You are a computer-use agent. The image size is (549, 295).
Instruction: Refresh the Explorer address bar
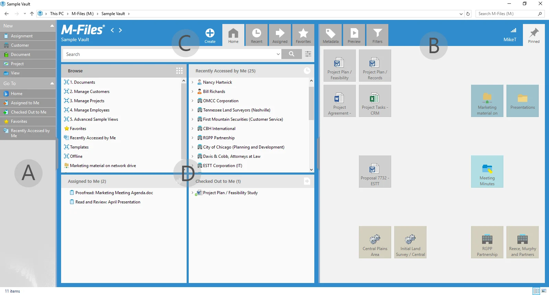click(x=468, y=14)
